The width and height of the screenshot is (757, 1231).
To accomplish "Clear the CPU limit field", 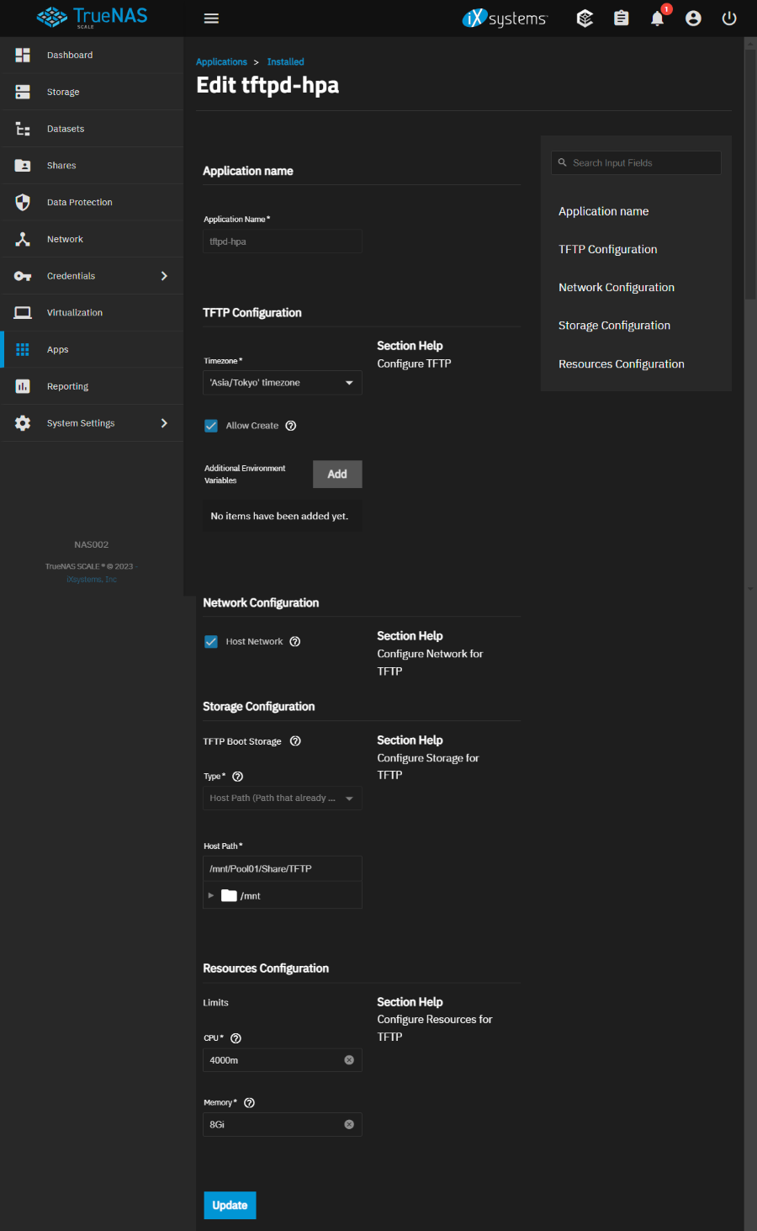I will [349, 1060].
